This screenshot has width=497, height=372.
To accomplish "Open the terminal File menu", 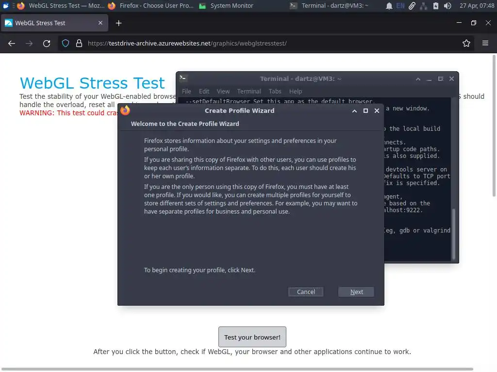I will [x=186, y=91].
